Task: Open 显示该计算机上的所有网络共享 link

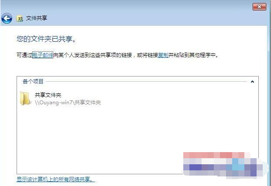Action: (x=56, y=179)
